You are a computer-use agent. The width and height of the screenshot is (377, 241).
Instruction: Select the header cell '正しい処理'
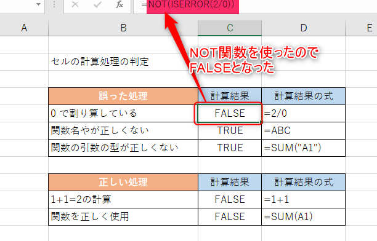[123, 182]
